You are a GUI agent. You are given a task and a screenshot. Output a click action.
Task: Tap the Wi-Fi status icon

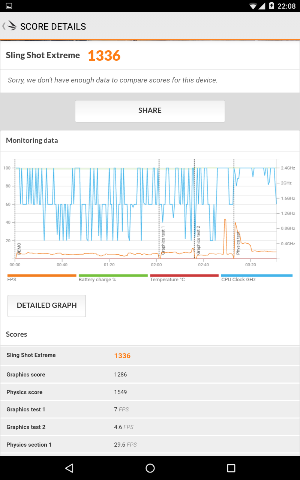(x=253, y=6)
